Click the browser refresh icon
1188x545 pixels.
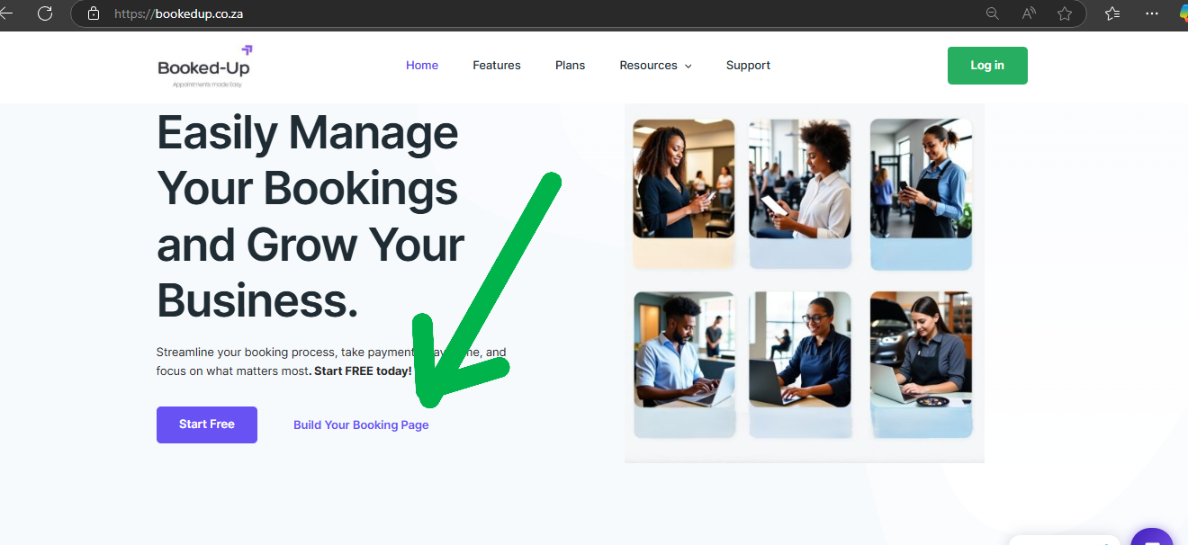coord(44,13)
